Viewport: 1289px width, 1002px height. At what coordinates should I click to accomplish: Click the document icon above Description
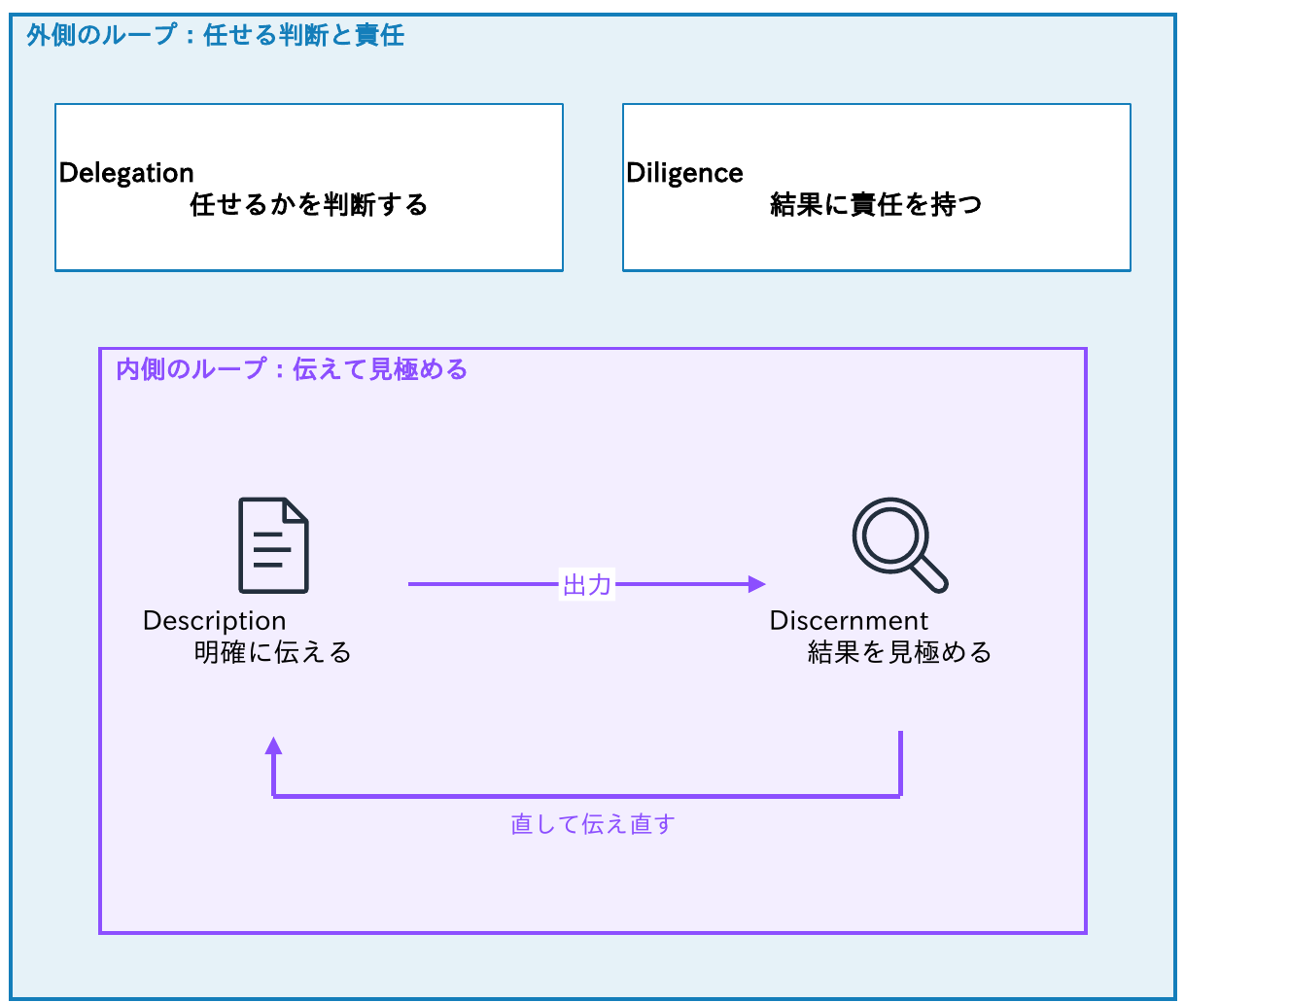[274, 545]
